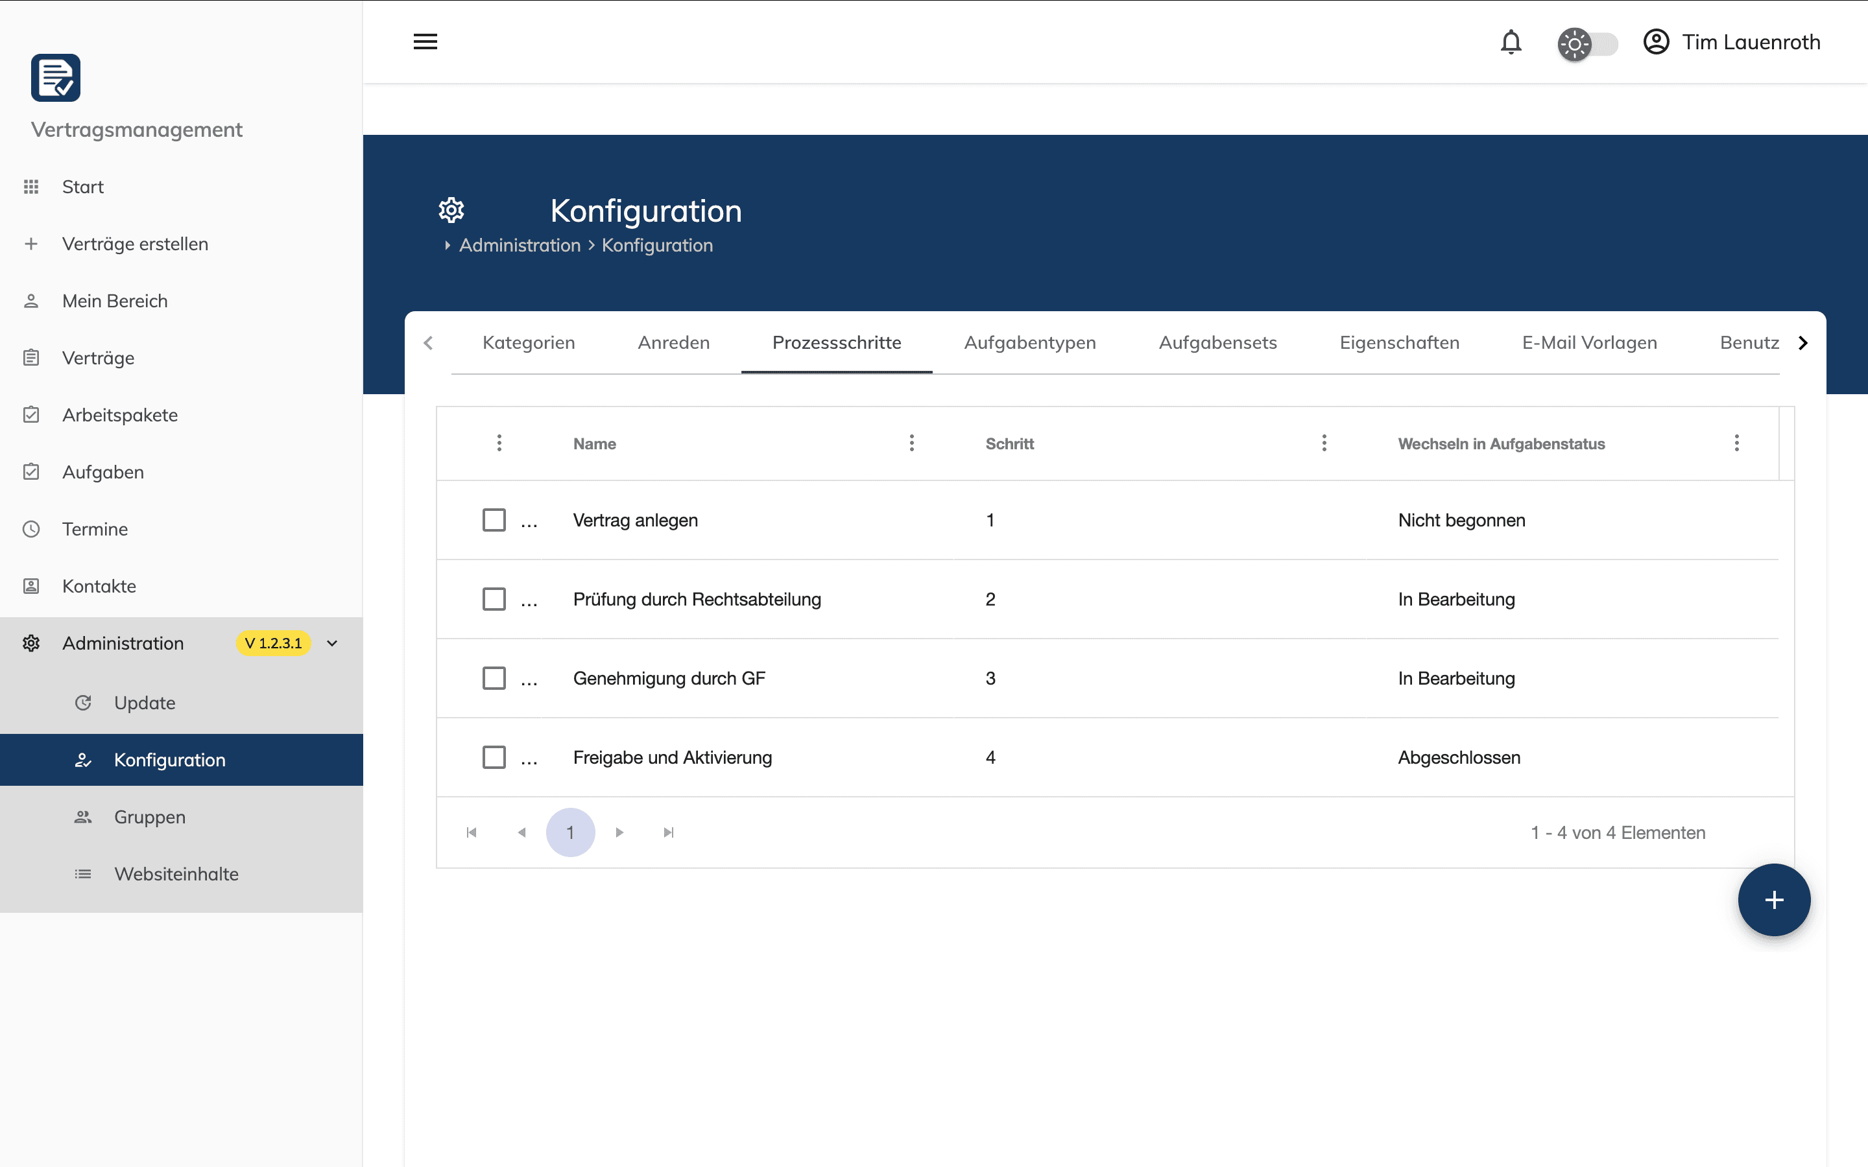Click the clock icon beside Termine
The height and width of the screenshot is (1167, 1868).
pyautogui.click(x=31, y=530)
